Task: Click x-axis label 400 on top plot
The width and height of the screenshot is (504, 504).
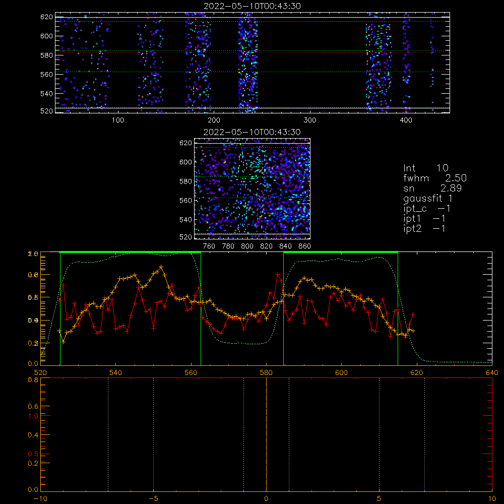Action: tap(406, 120)
